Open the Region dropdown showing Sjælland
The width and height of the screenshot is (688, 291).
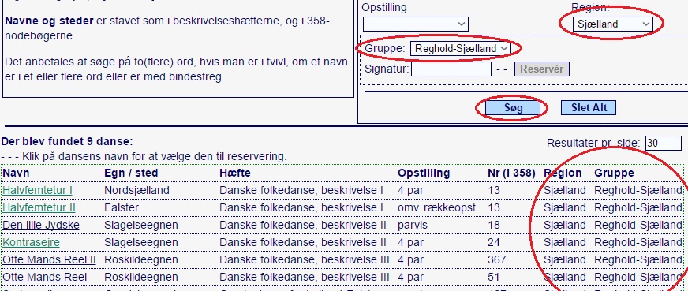point(612,24)
